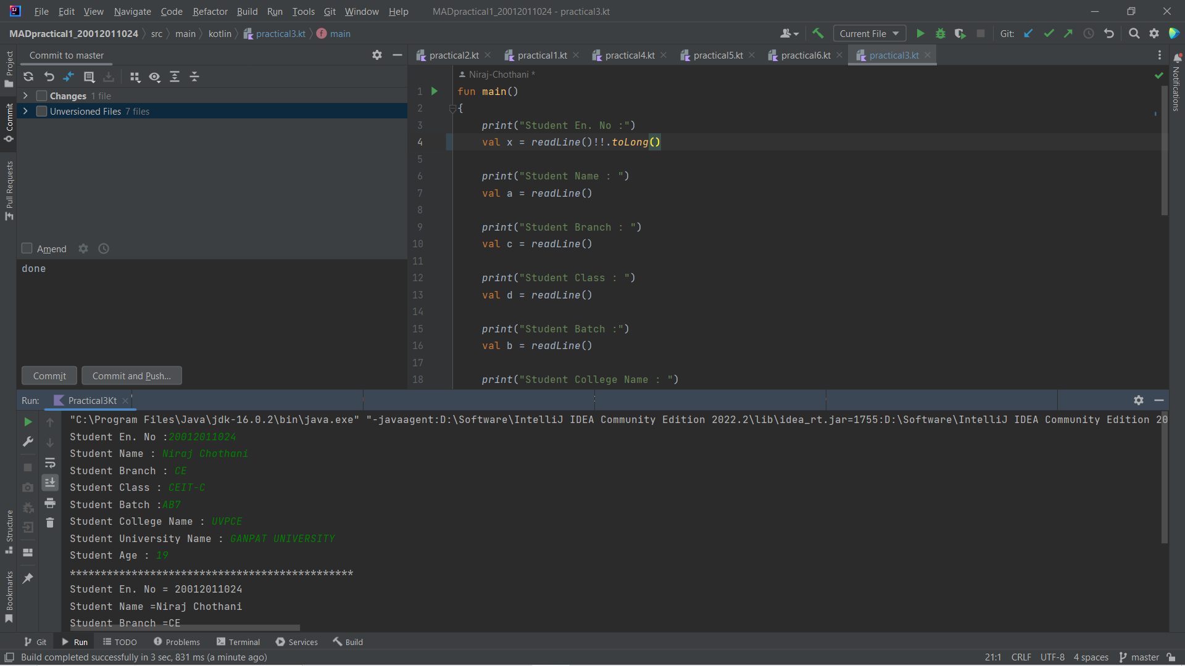Click Refresh changes in Commit panel

28,77
